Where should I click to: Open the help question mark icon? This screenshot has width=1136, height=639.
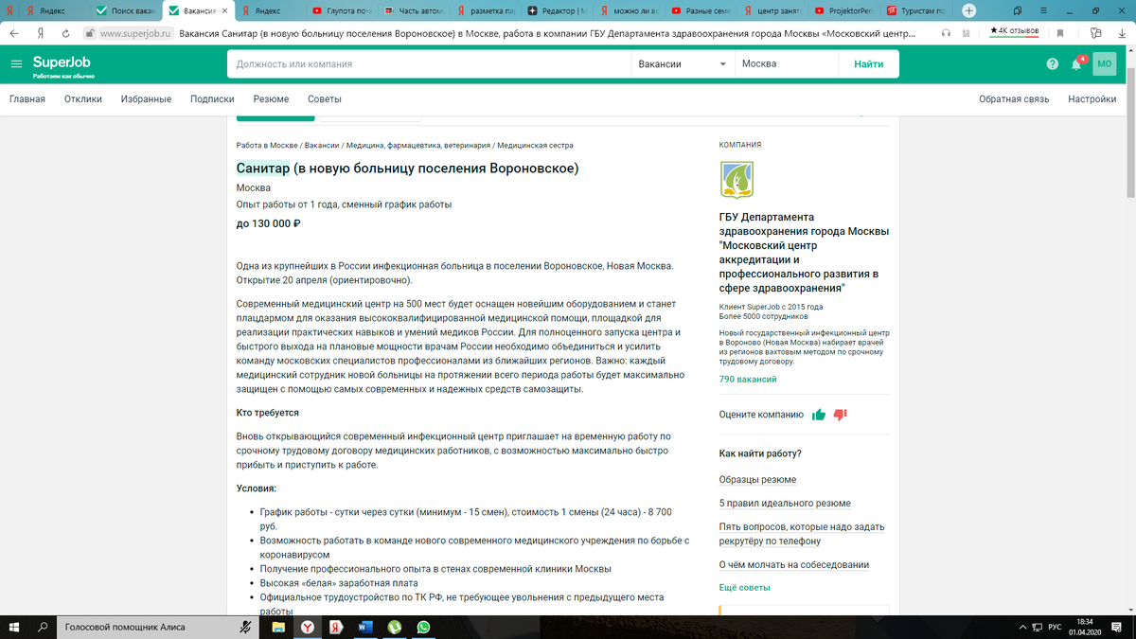(1053, 64)
